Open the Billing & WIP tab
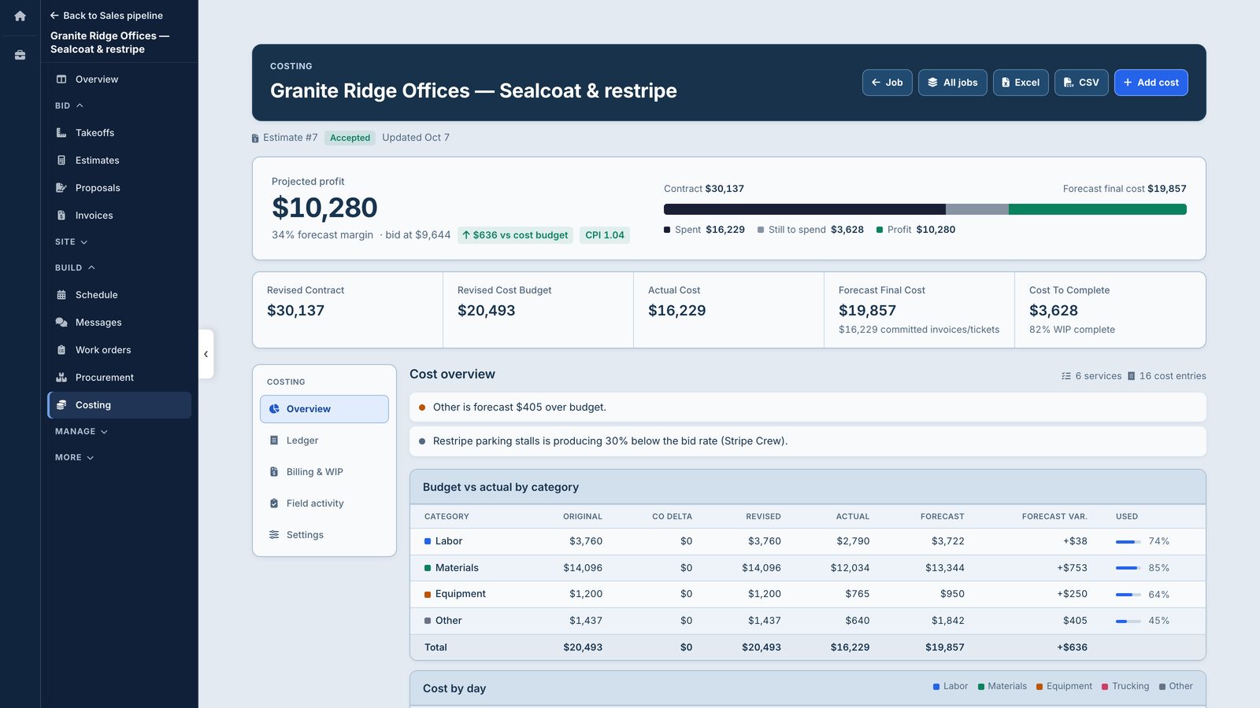This screenshot has height=708, width=1260. pos(324,472)
